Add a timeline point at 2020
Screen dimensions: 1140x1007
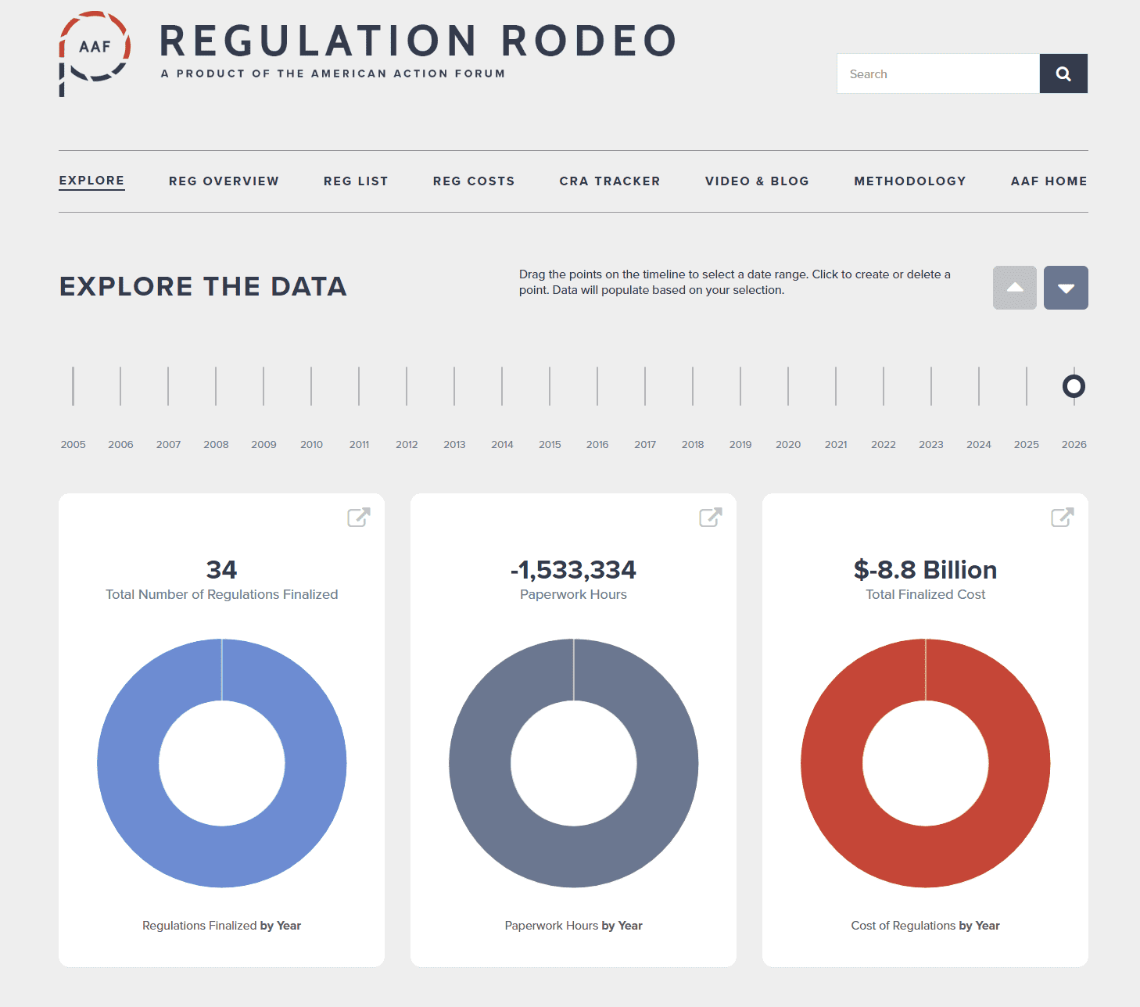coord(788,386)
